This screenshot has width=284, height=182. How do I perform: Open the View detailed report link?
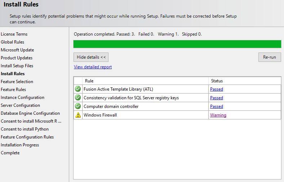(93, 67)
